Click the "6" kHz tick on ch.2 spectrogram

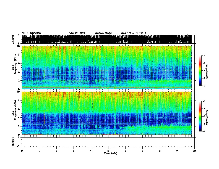pos(19,109)
